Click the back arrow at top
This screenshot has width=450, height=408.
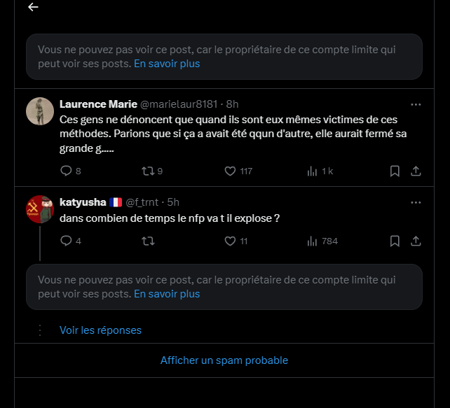[x=33, y=7]
